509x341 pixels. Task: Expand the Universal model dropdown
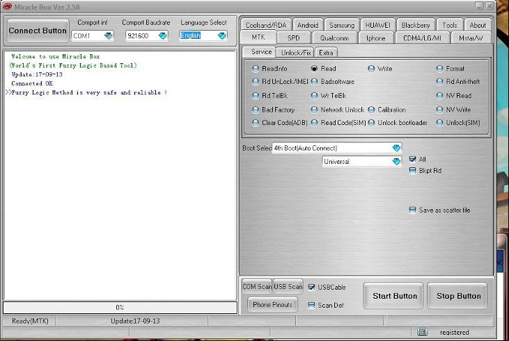(396, 161)
